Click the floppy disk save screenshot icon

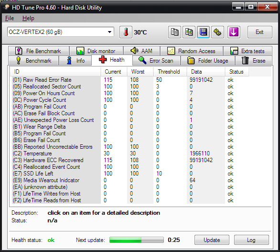[203, 32]
